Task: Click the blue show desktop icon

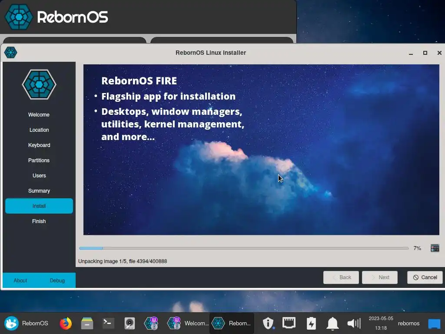Action: 434,324
